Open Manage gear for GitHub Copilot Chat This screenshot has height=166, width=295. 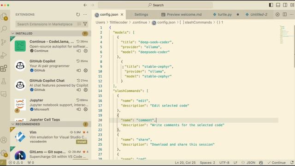[x=86, y=90]
